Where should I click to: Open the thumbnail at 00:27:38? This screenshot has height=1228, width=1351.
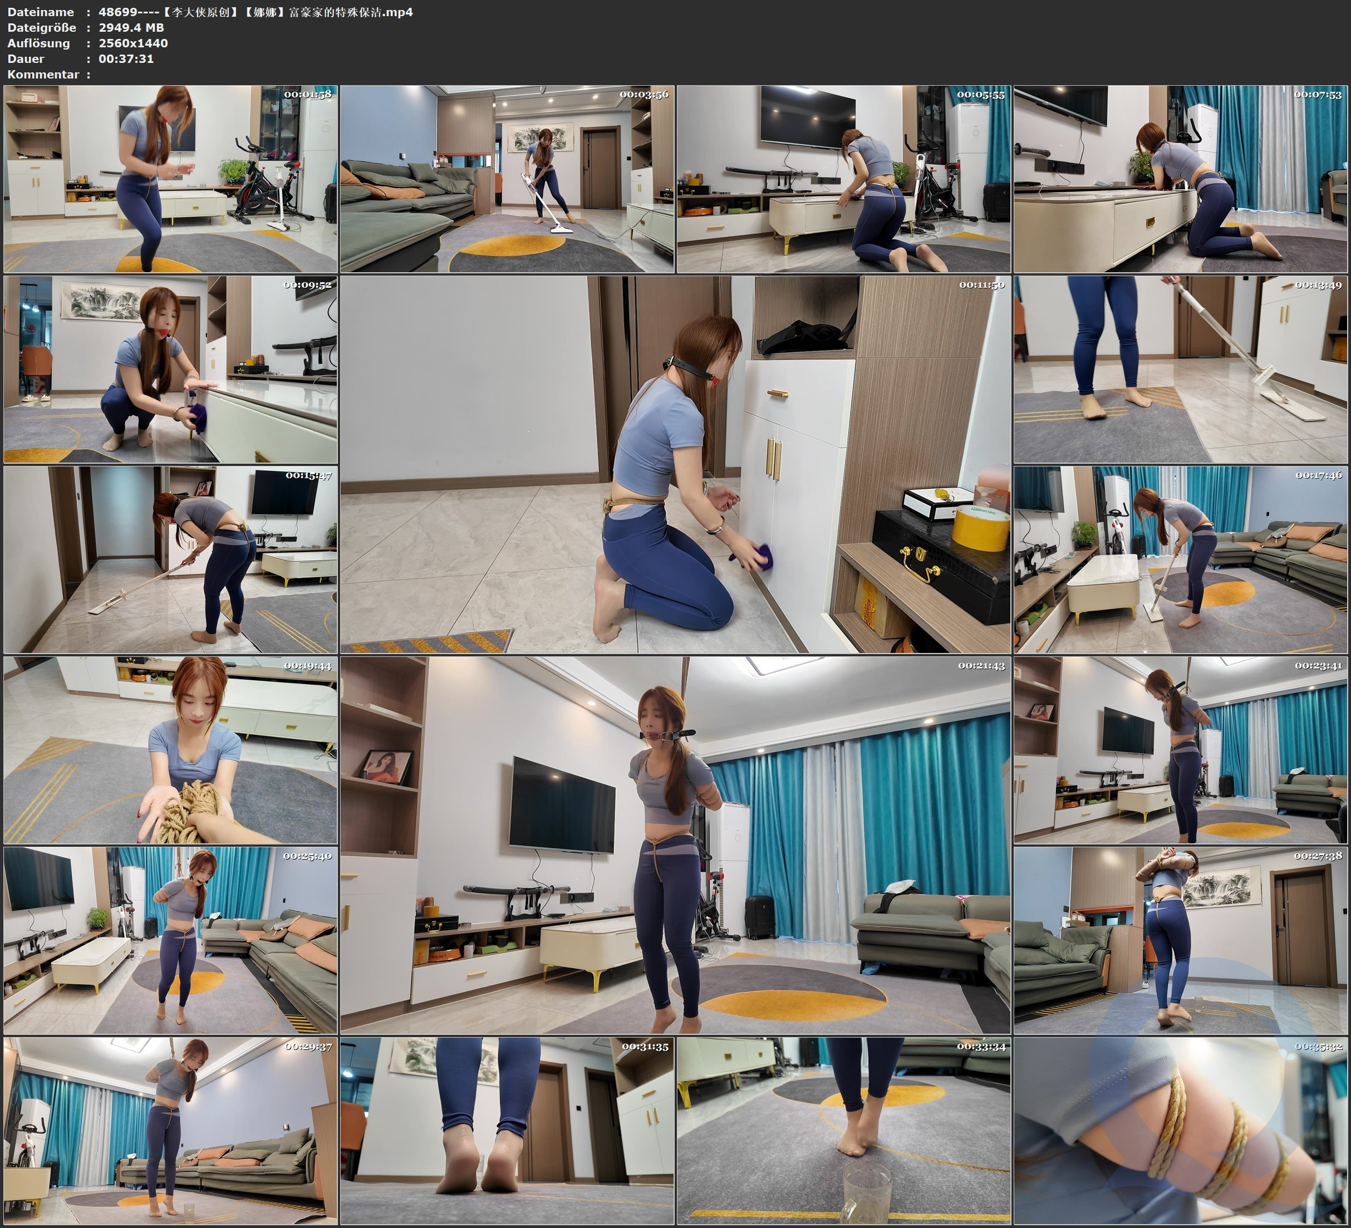click(x=1181, y=940)
